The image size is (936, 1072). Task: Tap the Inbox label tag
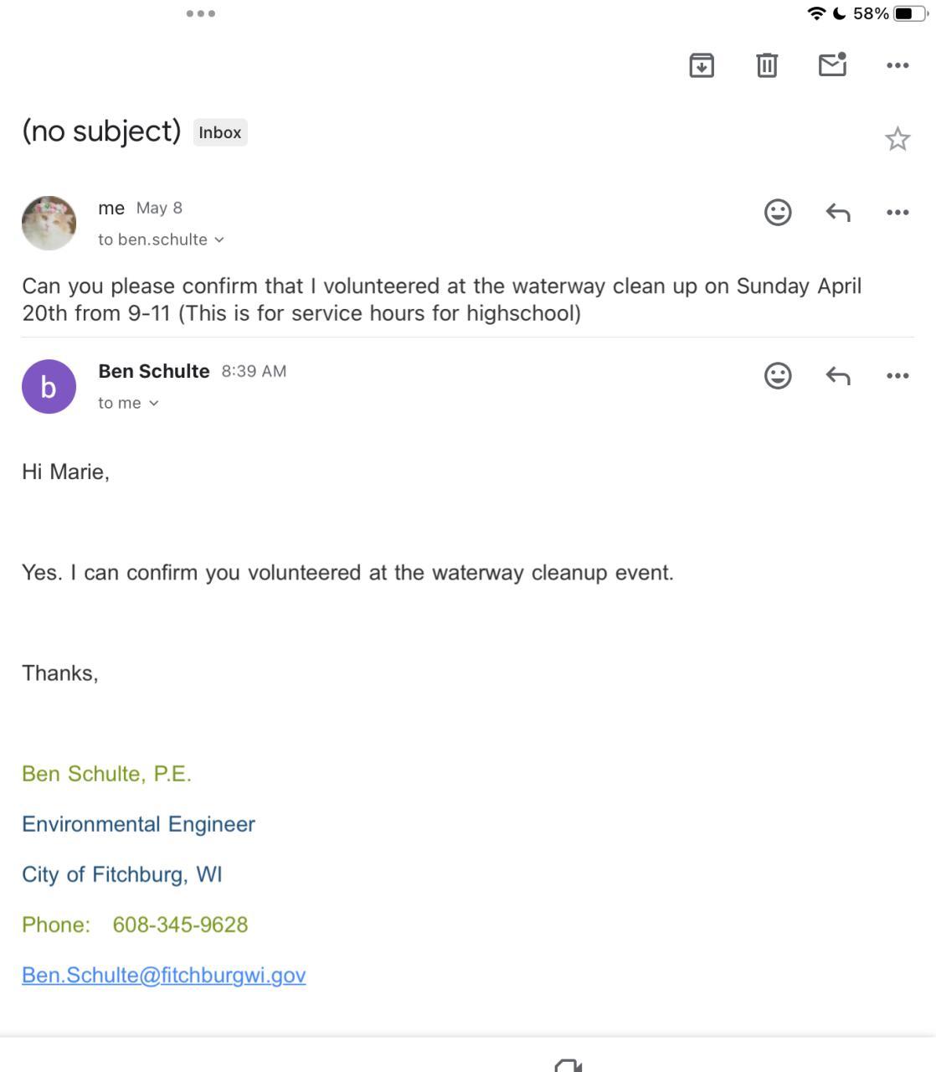[x=220, y=132]
